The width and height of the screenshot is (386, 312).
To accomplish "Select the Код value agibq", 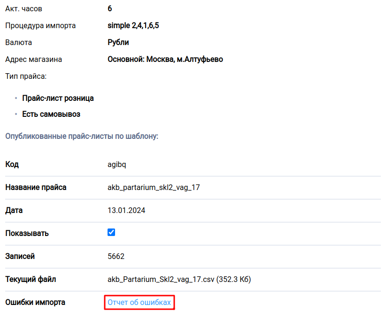I will pos(118,164).
